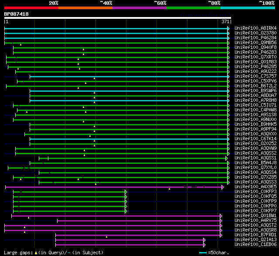Click hit label UniRef100_P46285
The height and width of the screenshot is (256, 279).
[x=255, y=67]
